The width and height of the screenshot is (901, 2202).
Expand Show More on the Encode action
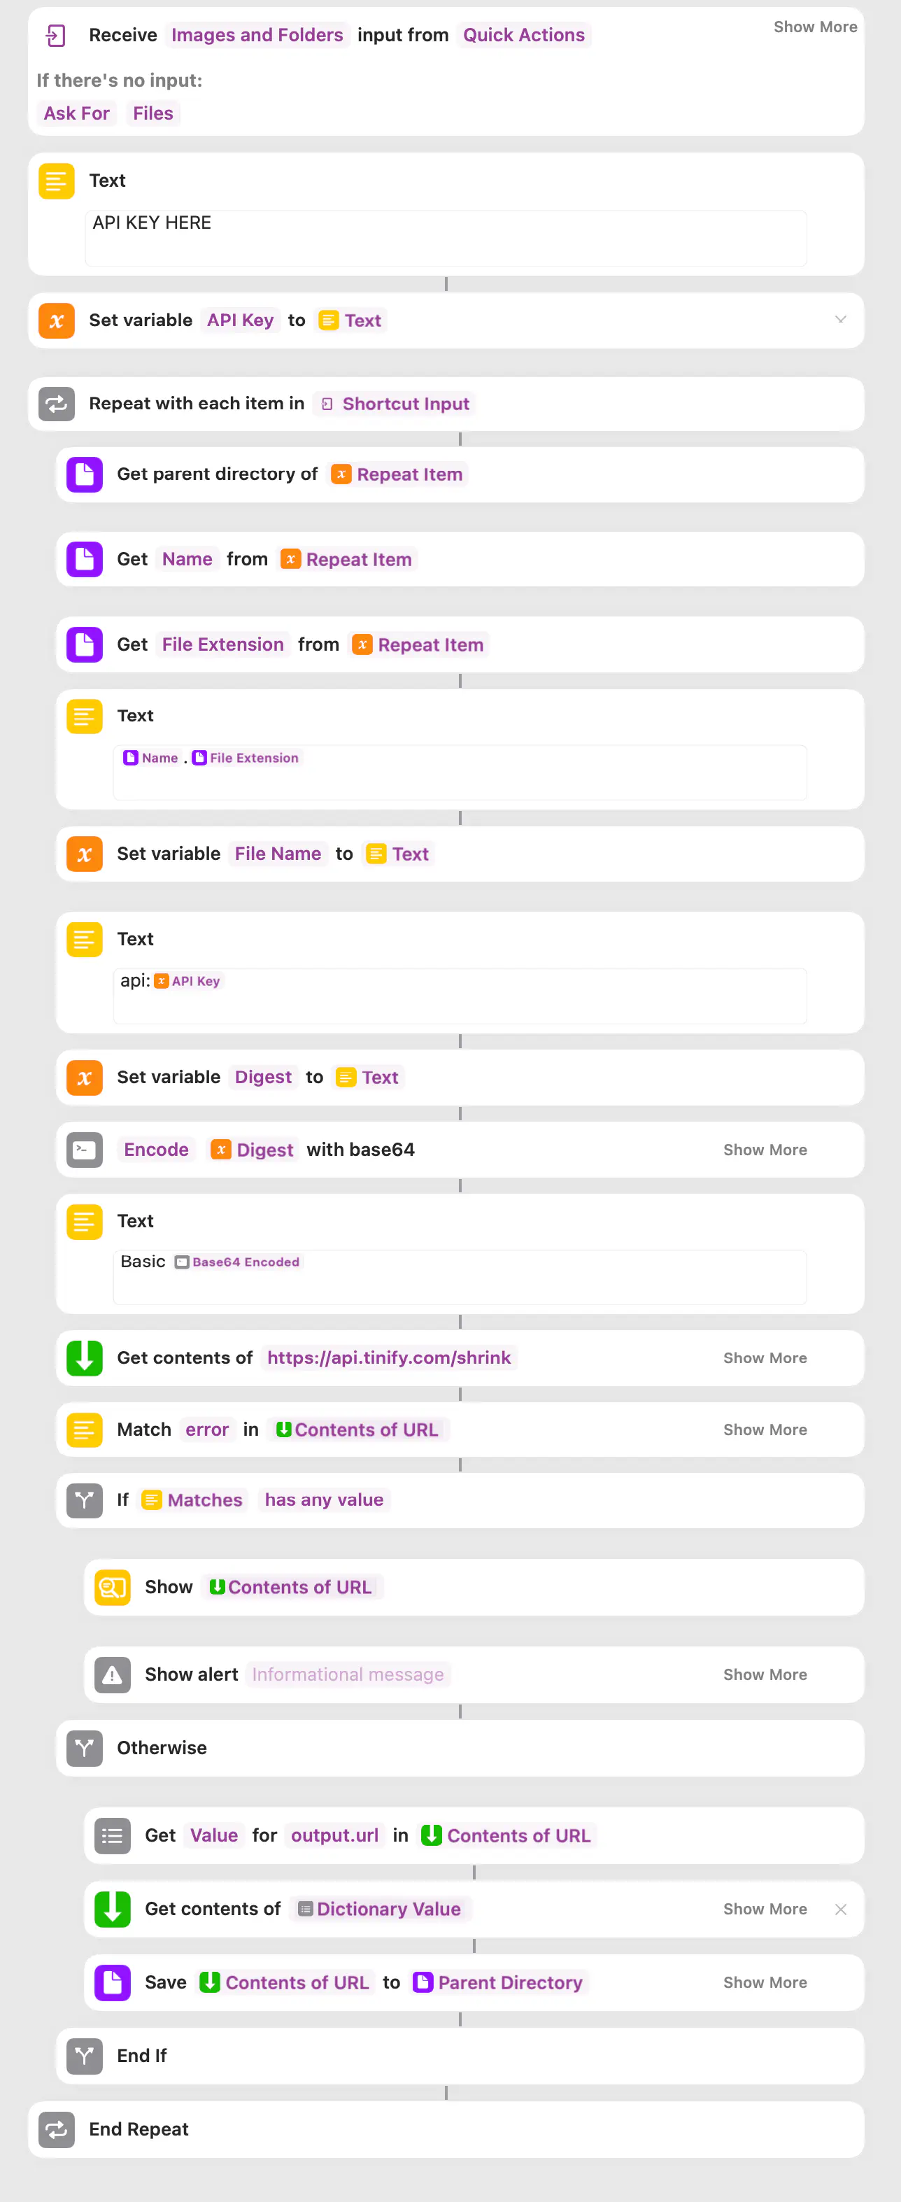[764, 1150]
